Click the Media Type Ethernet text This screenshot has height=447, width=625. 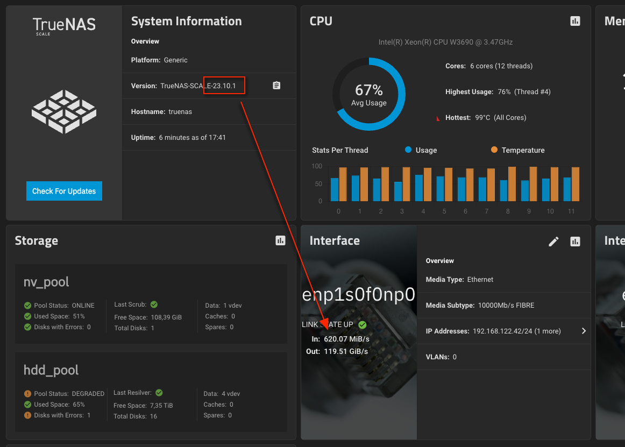459,280
